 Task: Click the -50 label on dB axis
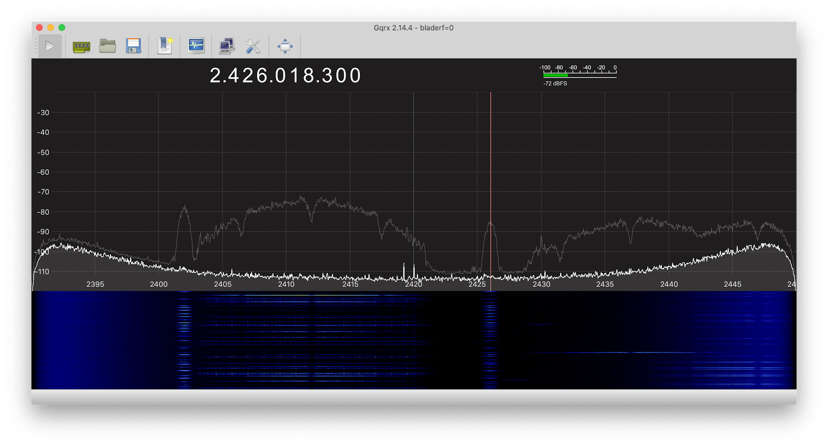(x=43, y=153)
